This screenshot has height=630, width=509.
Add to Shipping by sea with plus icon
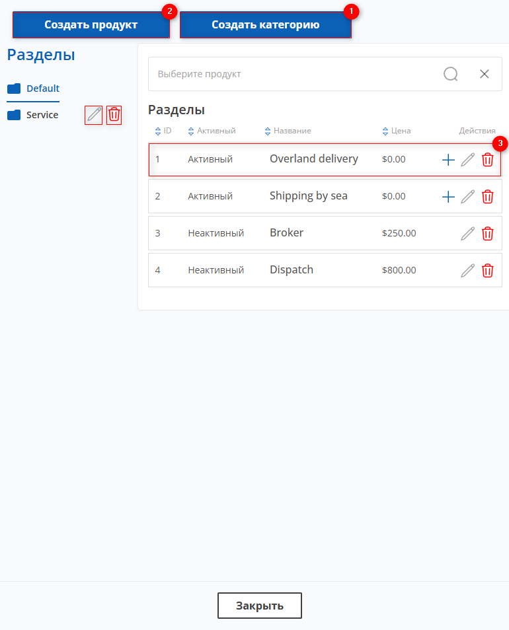tap(448, 197)
